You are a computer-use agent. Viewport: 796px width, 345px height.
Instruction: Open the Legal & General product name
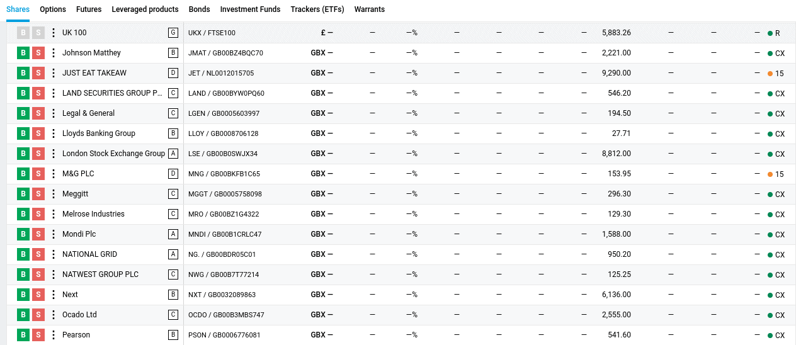click(x=88, y=113)
